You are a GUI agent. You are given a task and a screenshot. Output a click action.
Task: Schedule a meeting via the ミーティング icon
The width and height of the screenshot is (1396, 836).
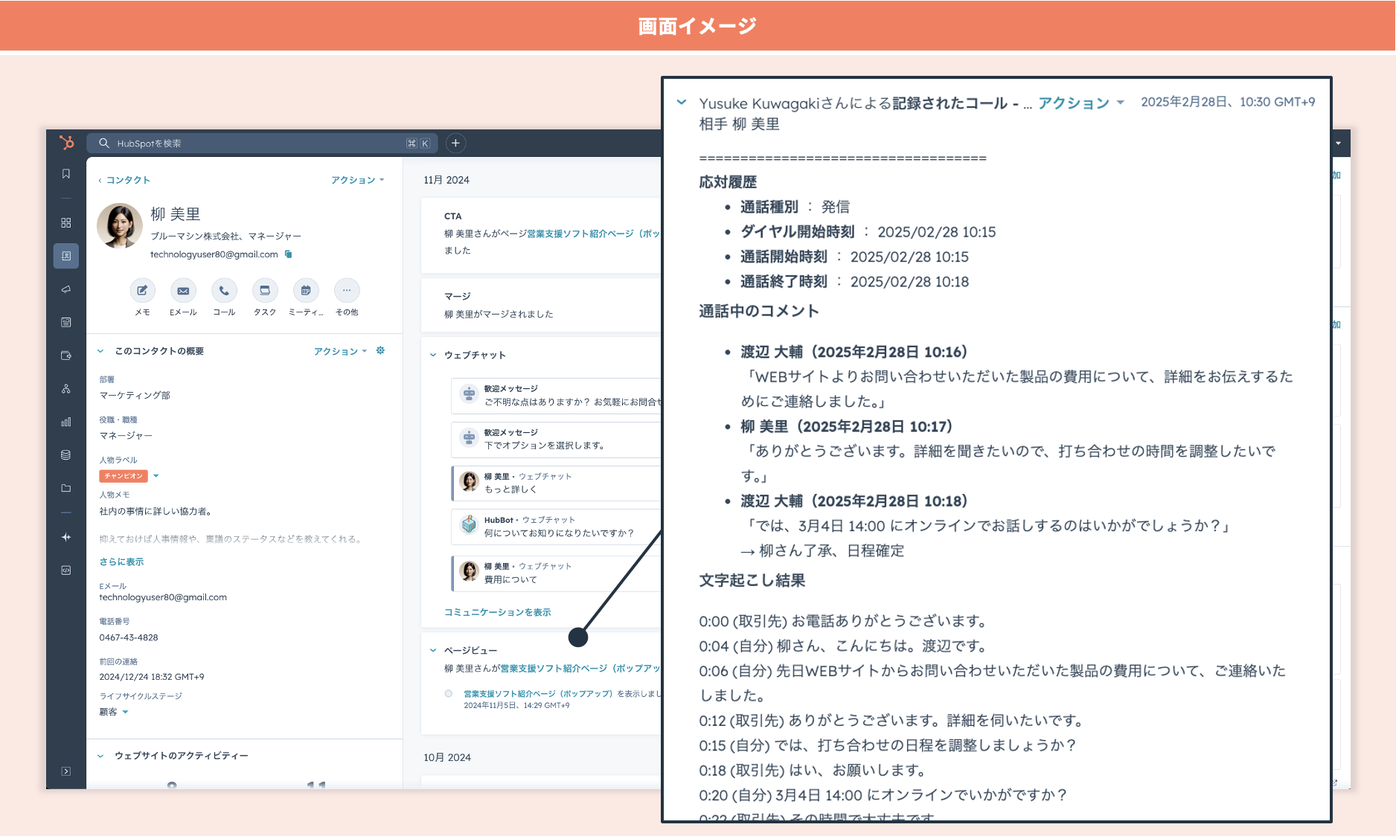(305, 291)
